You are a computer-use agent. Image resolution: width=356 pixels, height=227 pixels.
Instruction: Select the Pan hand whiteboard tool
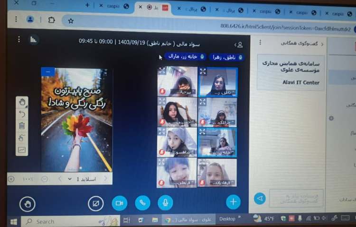[22, 102]
